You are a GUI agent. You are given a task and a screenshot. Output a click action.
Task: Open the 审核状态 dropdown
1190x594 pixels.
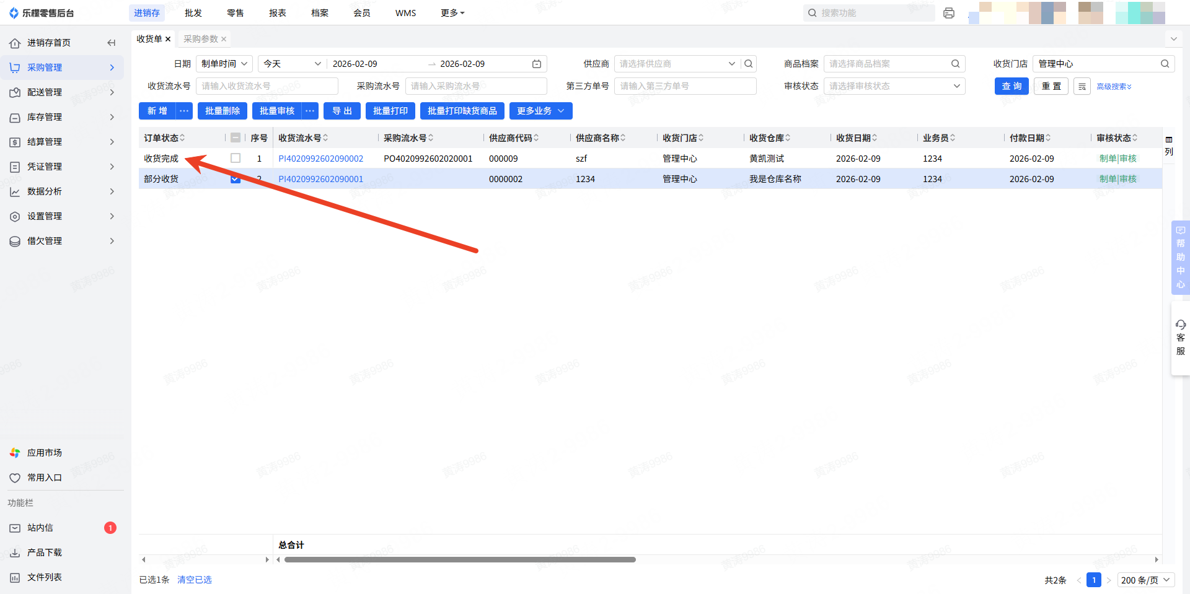click(x=894, y=86)
